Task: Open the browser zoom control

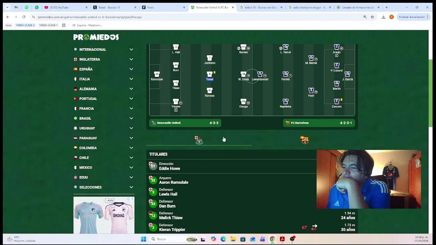Action: [365, 17]
